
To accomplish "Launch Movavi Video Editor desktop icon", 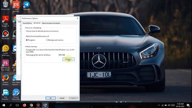I will [x=16, y=94].
